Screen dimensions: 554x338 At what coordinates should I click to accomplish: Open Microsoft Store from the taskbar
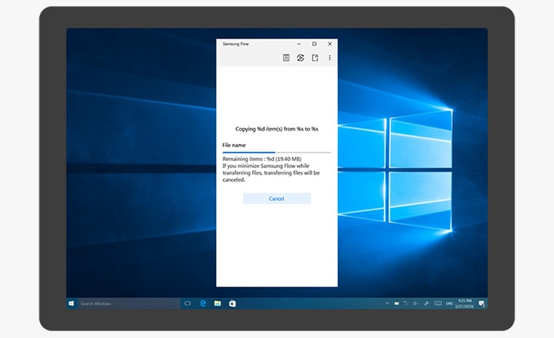point(232,303)
